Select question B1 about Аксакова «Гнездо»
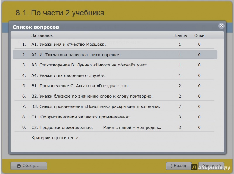The height and width of the screenshot is (174, 234). [115, 86]
